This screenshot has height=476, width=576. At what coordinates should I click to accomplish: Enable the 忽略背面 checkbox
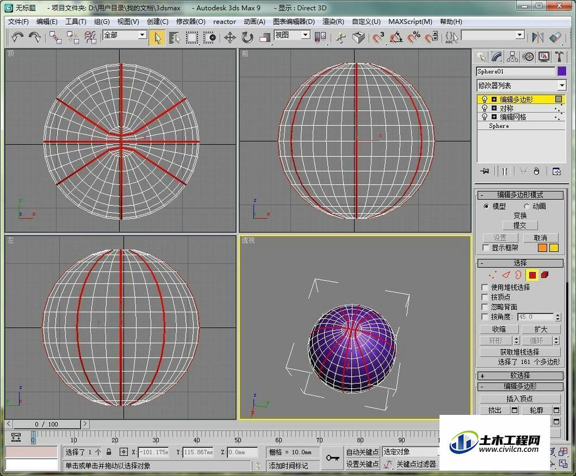click(x=484, y=307)
